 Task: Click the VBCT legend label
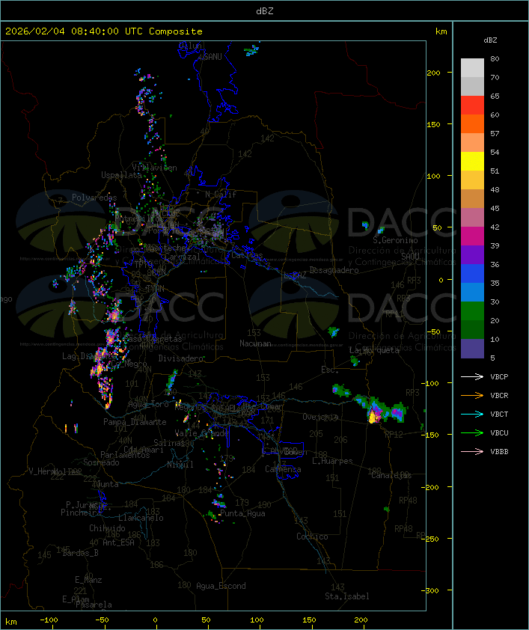tap(499, 415)
